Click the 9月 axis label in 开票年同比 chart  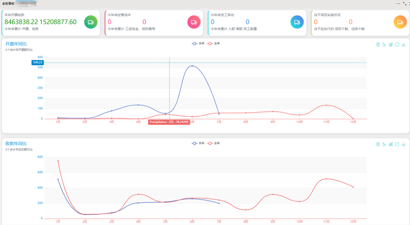coord(273,122)
